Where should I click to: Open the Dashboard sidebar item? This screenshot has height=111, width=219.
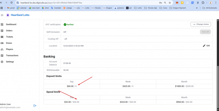click(x=11, y=24)
